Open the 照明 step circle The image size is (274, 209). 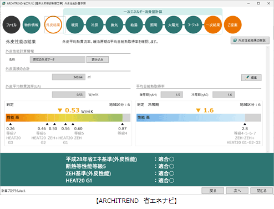coord(154,24)
